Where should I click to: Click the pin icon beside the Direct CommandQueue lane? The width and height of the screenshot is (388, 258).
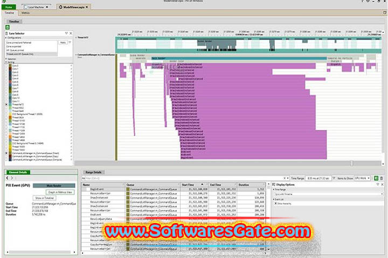click(x=71, y=153)
